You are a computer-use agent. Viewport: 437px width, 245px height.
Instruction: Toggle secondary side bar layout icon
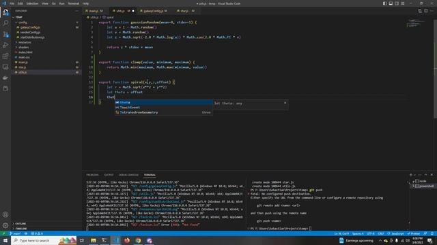(397, 3)
